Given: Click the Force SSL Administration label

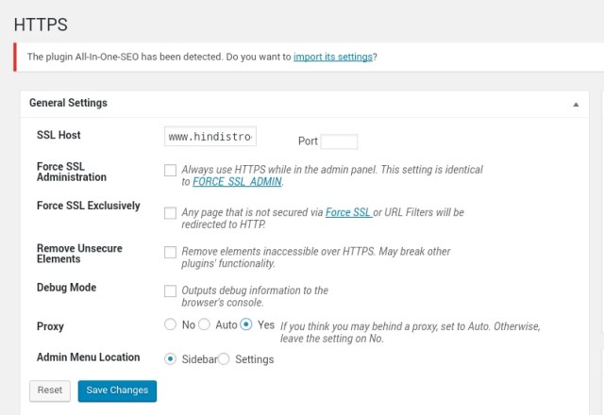Looking at the screenshot, I should (x=72, y=172).
